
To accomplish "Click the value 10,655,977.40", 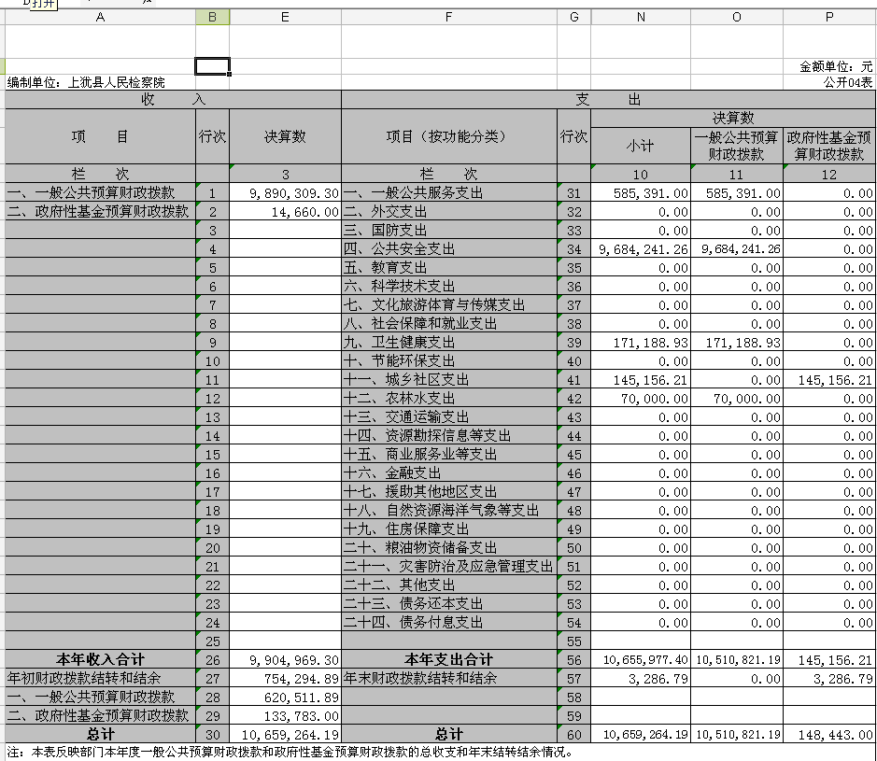I will (645, 660).
